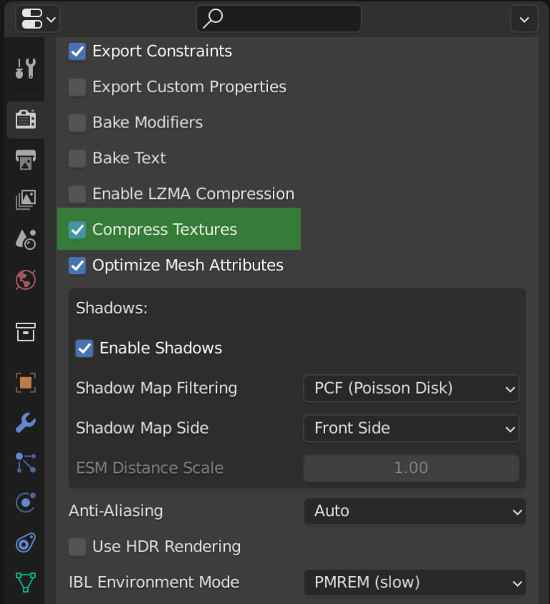Change Shadow Map Side dropdown
The height and width of the screenshot is (604, 550).
pyautogui.click(x=411, y=428)
